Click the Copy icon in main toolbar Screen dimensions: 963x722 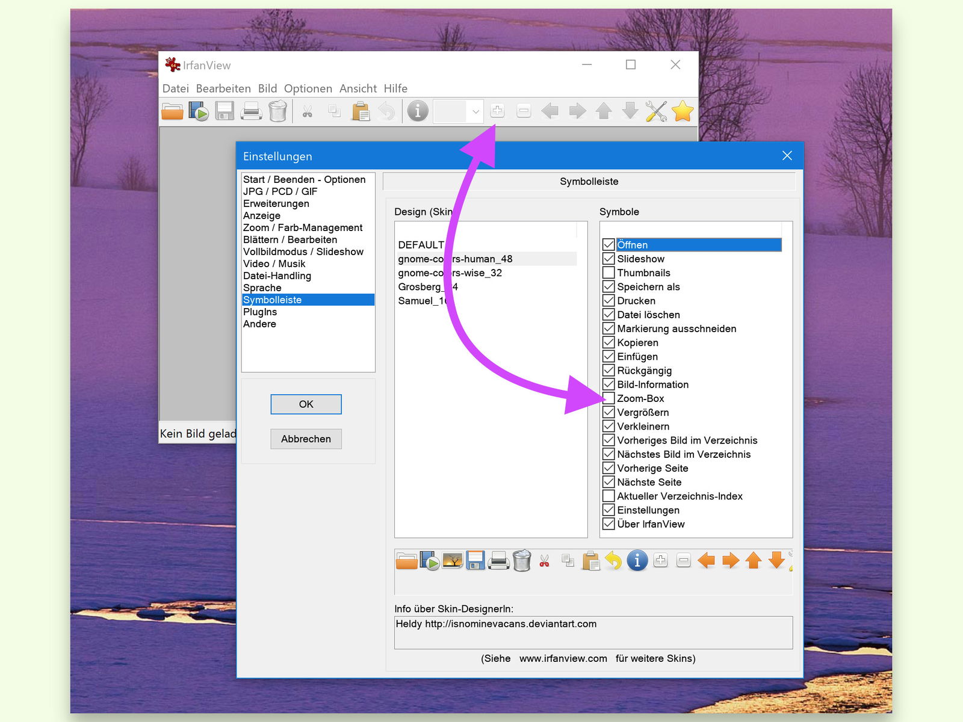335,111
